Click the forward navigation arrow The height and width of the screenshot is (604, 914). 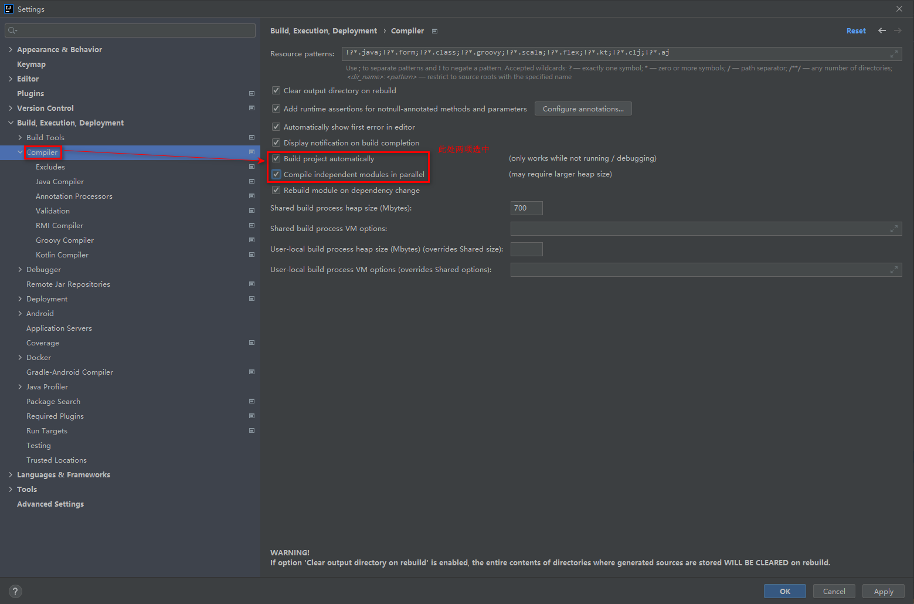coord(898,30)
